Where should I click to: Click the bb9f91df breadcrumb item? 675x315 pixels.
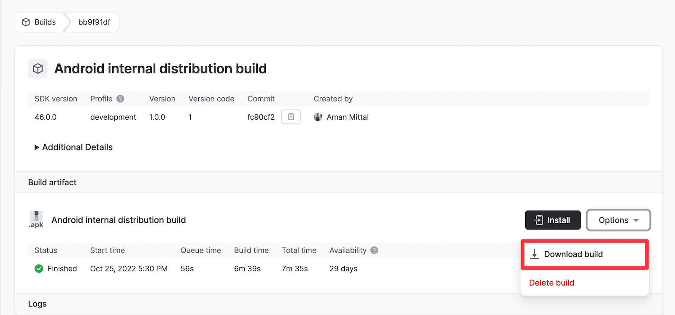pyautogui.click(x=94, y=22)
